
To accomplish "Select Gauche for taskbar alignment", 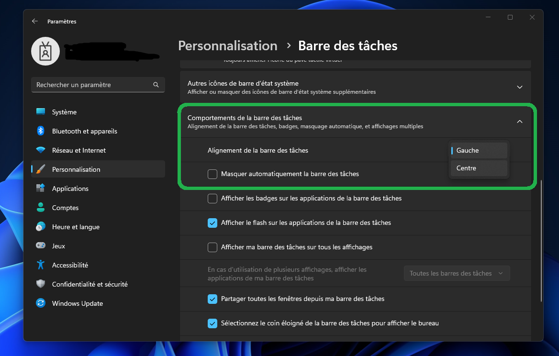I will (478, 150).
